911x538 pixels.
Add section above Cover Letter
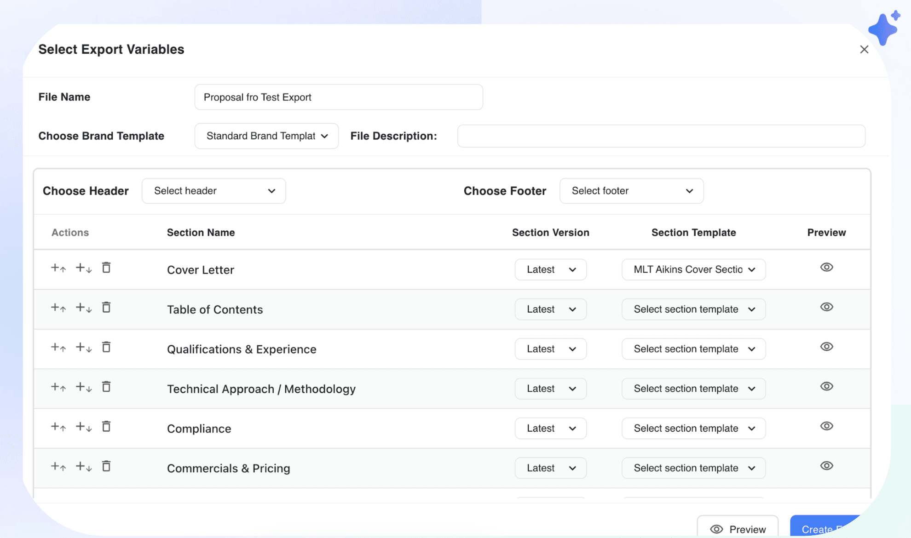58,268
